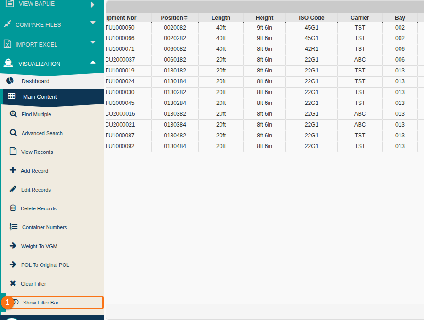The image size is (424, 320).
Task: Select equipment cell TU1000092
Action: click(x=129, y=146)
